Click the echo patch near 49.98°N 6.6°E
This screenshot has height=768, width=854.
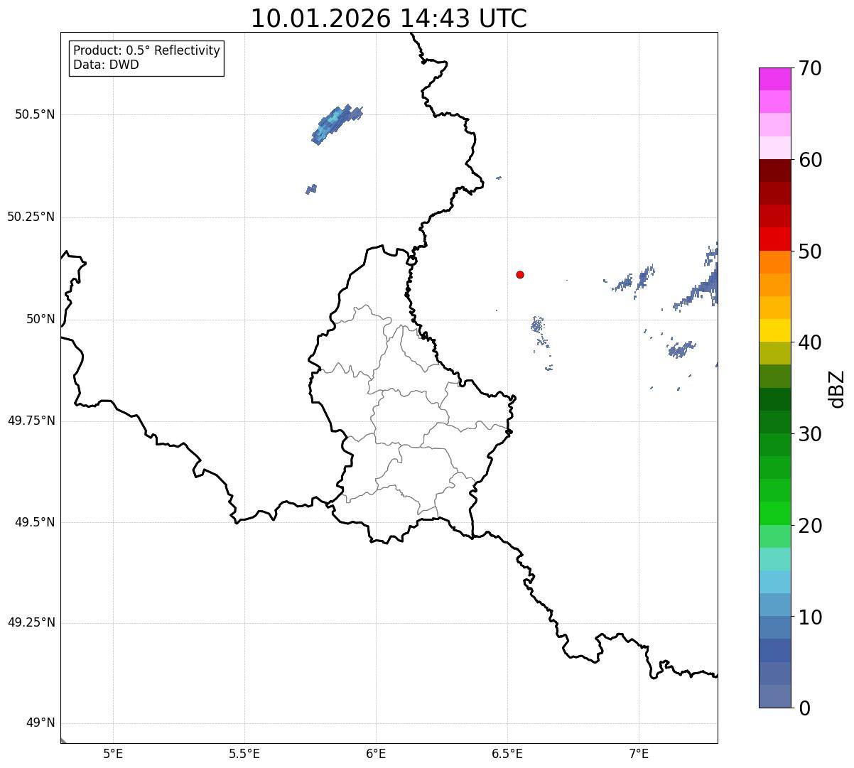(x=538, y=326)
